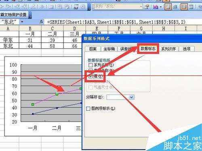Click chart x-axis label 二月
Viewport: 202px width, 151px height.
pyautogui.click(x=57, y=128)
